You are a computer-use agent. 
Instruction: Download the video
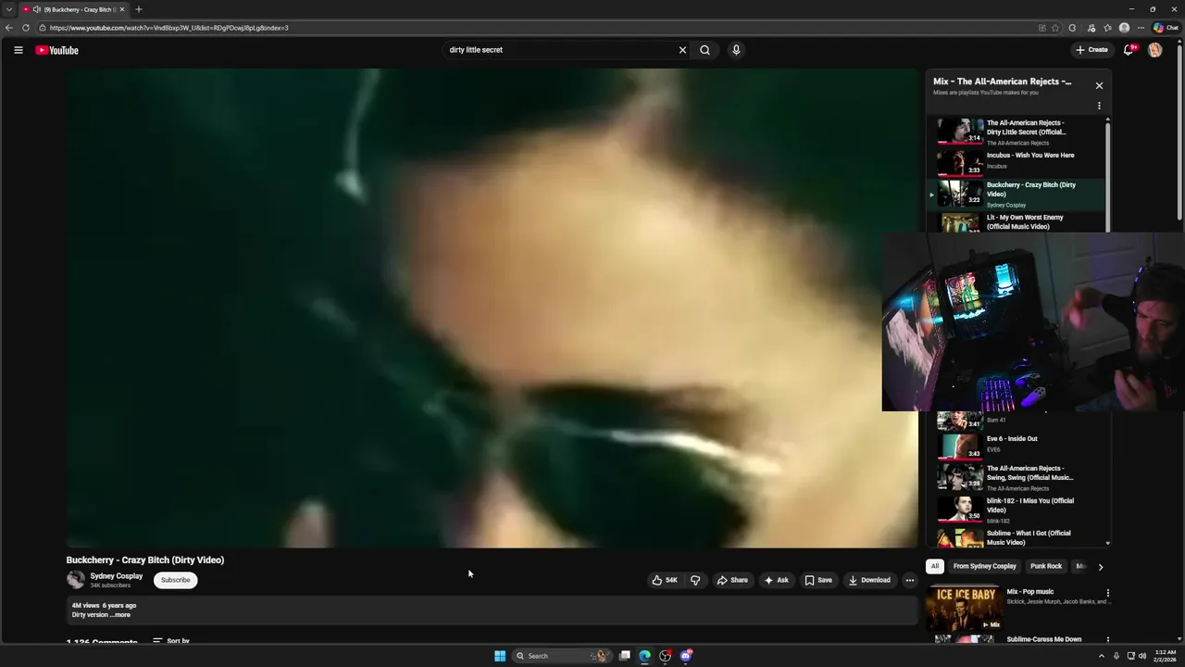point(869,580)
